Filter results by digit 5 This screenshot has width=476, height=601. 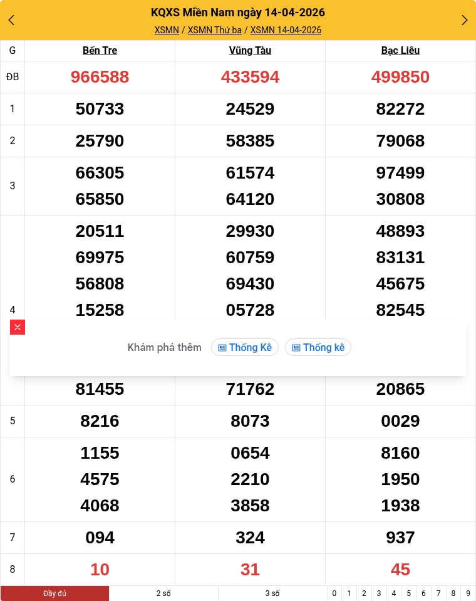(409, 593)
